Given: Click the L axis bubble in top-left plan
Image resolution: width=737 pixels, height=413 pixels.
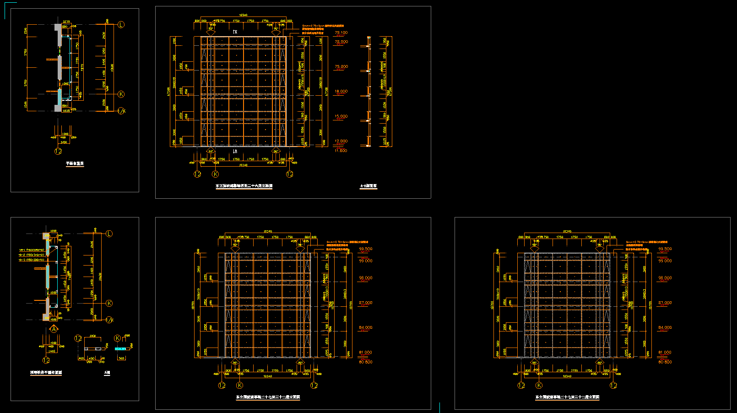Looking at the screenshot, I should point(121,25).
